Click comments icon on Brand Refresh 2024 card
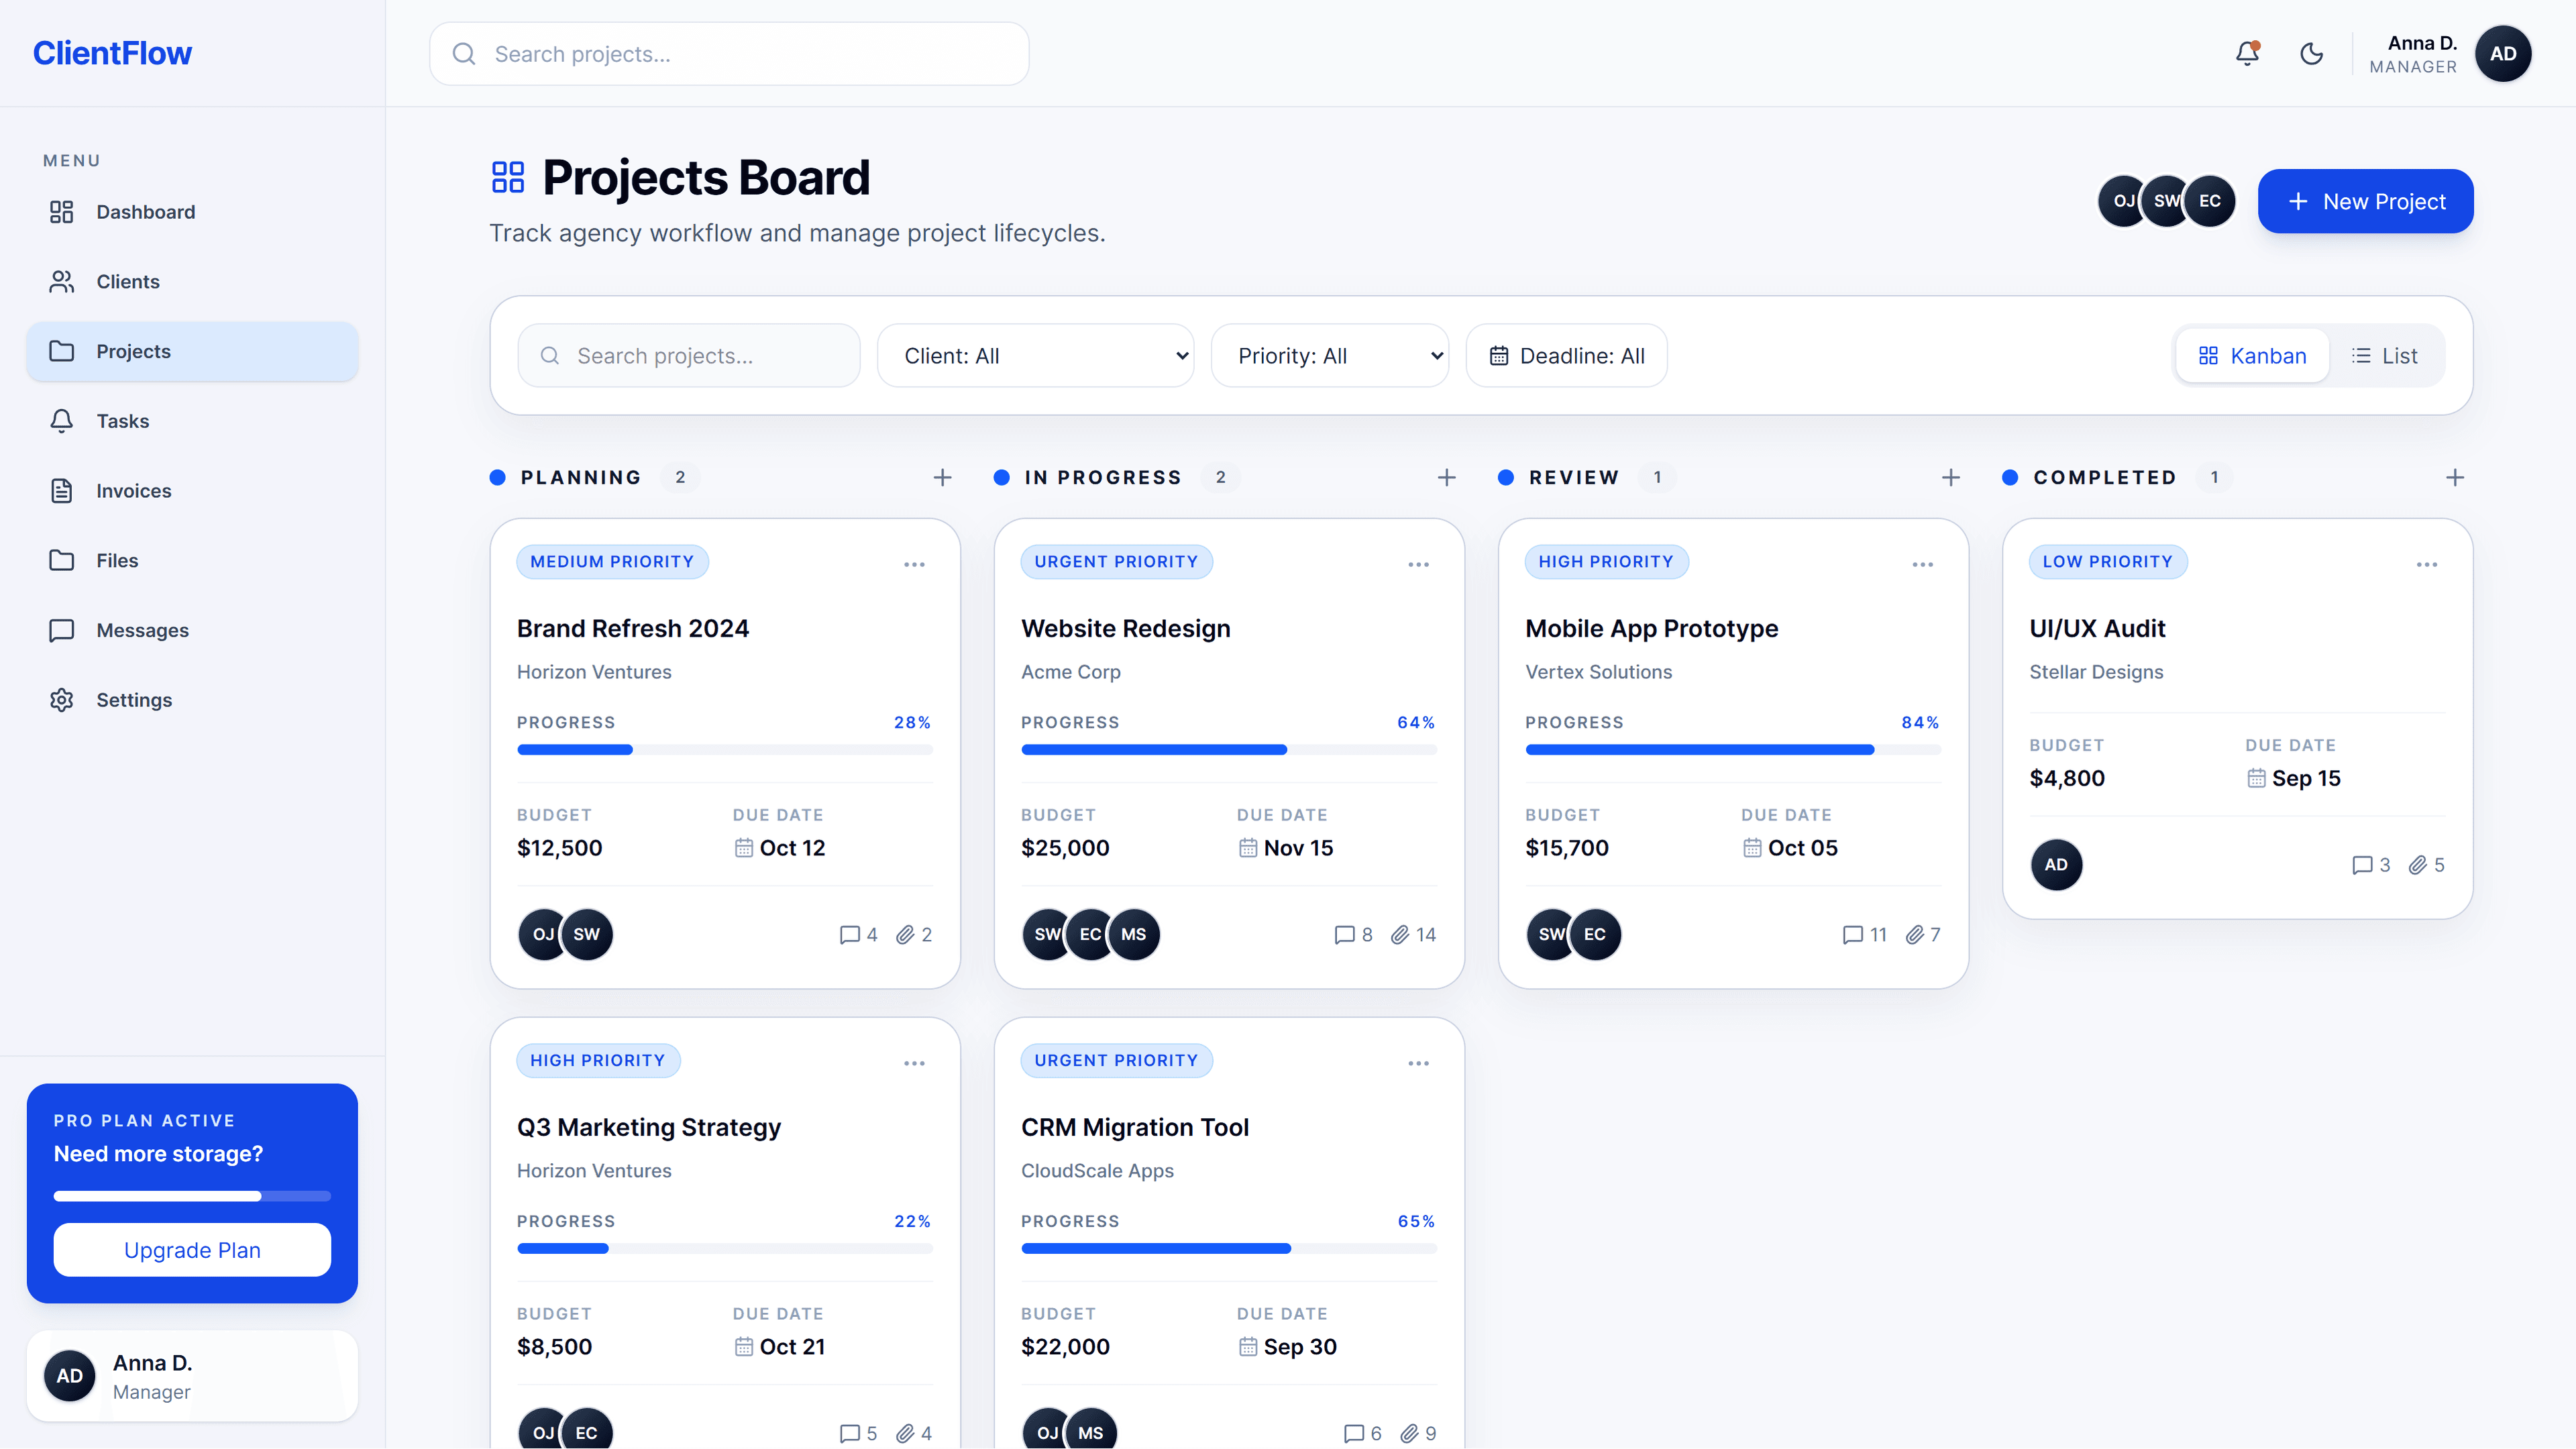This screenshot has height=1449, width=2576. [849, 934]
